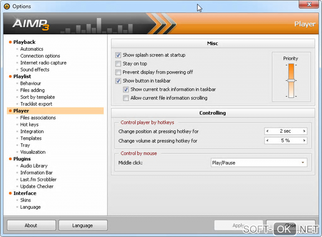This screenshot has width=322, height=237.
Task: Click the AIMP3 logo in the header
Action: pos(31,24)
